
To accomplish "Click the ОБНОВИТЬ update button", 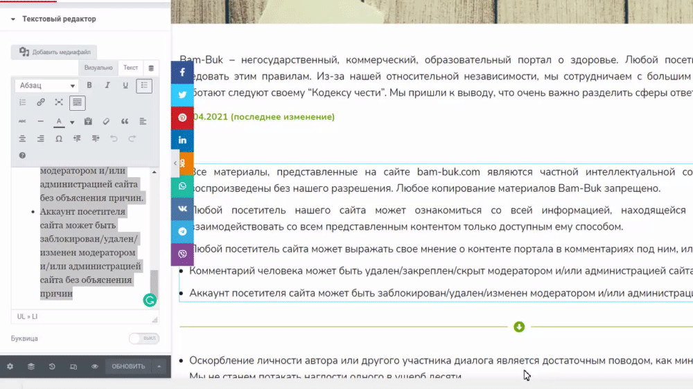I will click(x=128, y=366).
